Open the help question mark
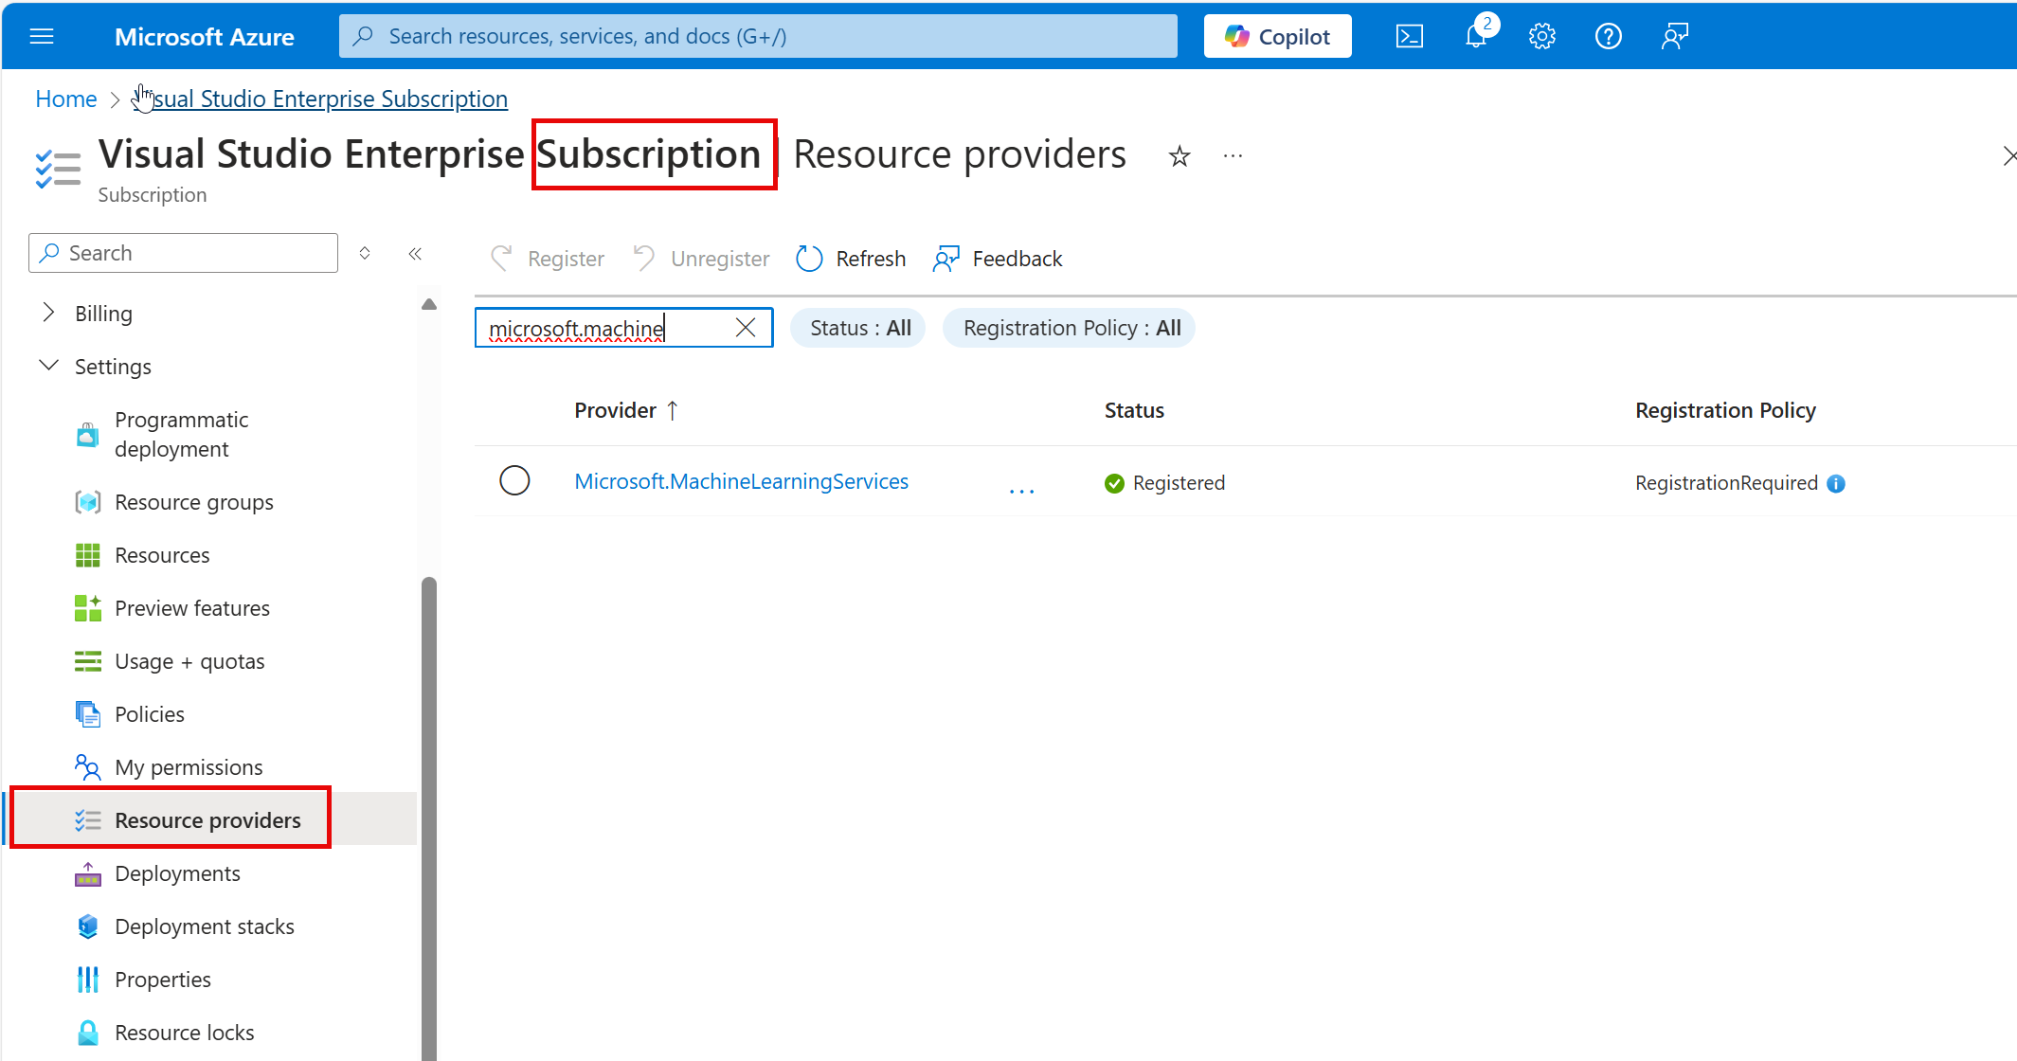This screenshot has width=2017, height=1061. pyautogui.click(x=1608, y=36)
